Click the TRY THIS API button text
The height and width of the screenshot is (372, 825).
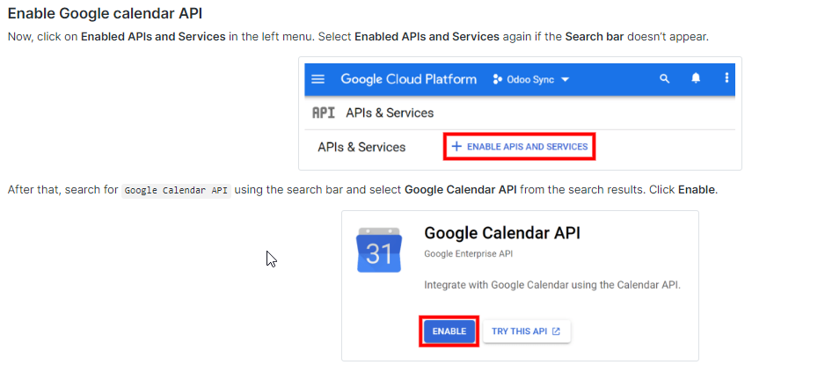[520, 332]
